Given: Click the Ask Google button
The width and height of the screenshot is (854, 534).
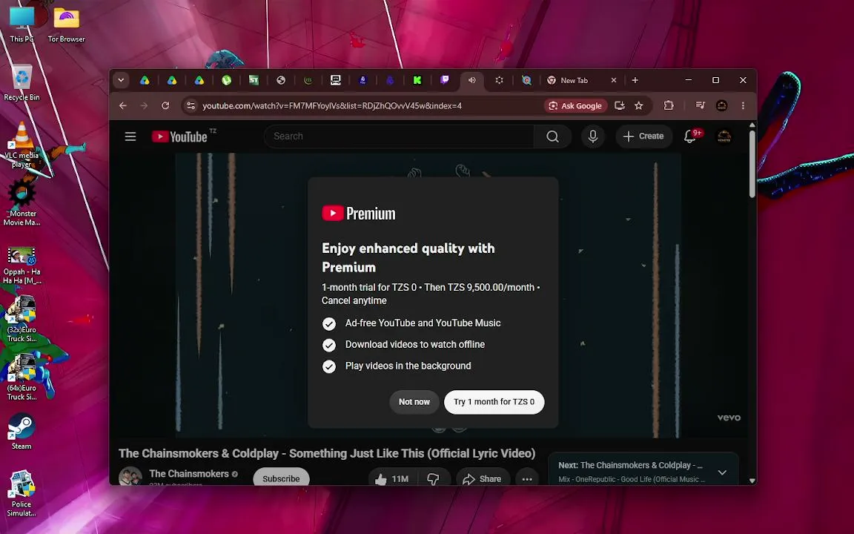Looking at the screenshot, I should (576, 106).
